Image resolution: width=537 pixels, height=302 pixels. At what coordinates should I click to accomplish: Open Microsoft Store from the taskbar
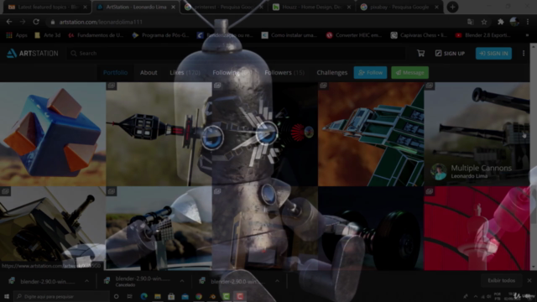click(x=171, y=296)
